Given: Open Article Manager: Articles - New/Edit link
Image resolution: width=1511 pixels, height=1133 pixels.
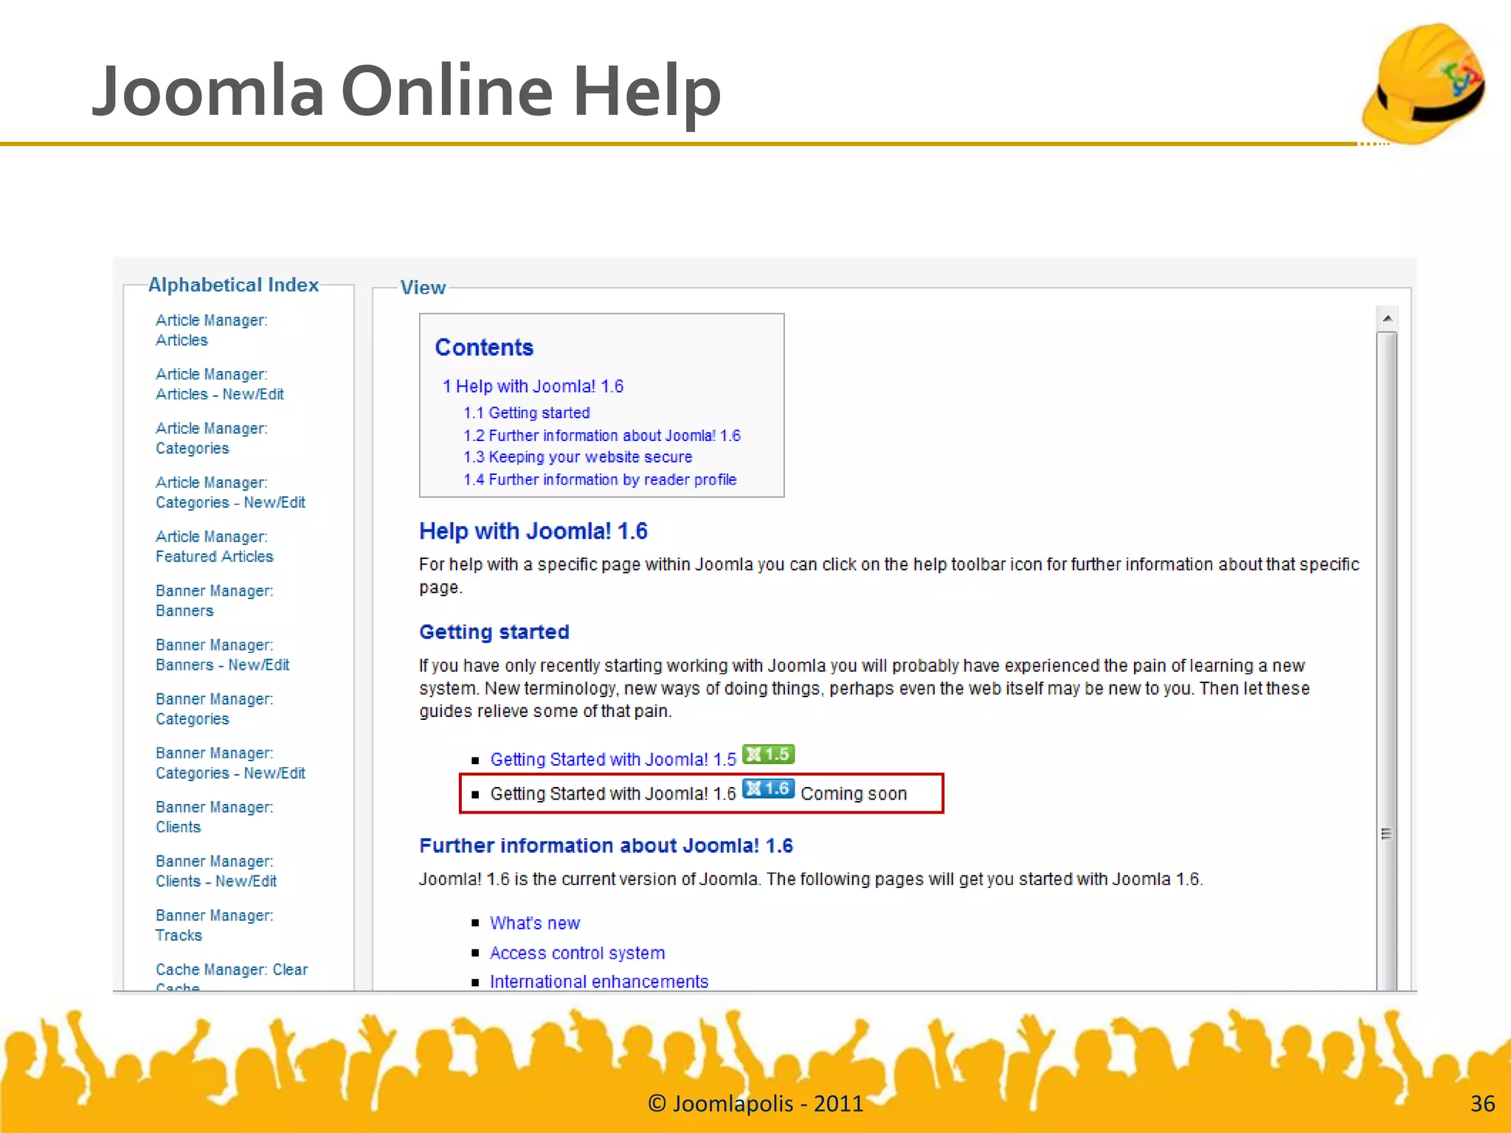Looking at the screenshot, I should 219,384.
